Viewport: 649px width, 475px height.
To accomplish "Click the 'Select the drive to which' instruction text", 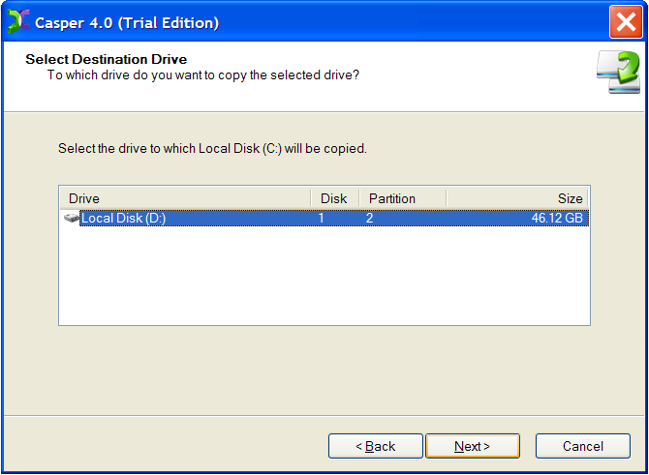I will pos(212,148).
